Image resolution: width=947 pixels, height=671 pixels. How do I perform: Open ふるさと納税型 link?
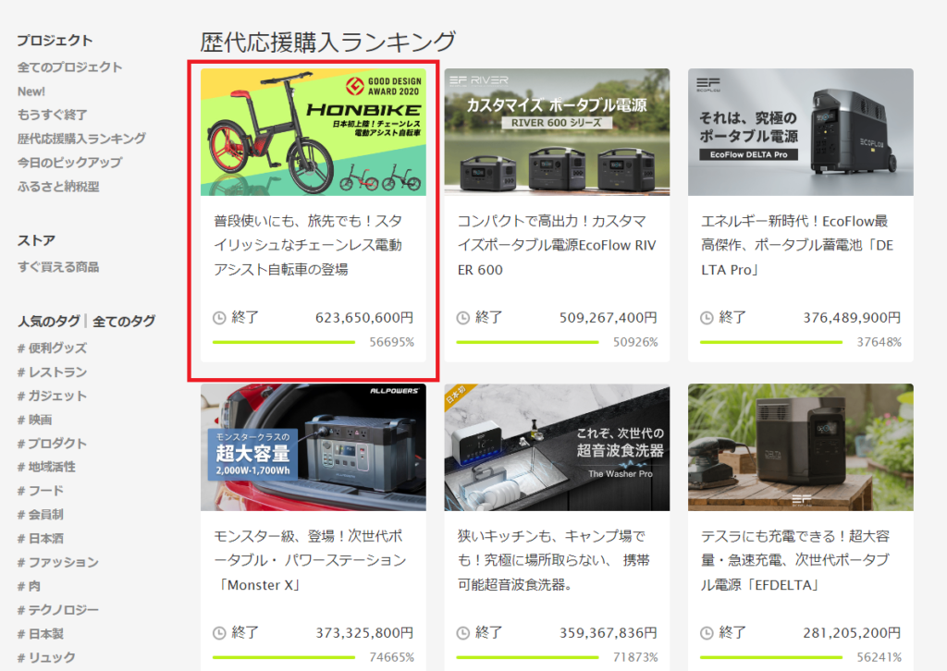tap(58, 187)
